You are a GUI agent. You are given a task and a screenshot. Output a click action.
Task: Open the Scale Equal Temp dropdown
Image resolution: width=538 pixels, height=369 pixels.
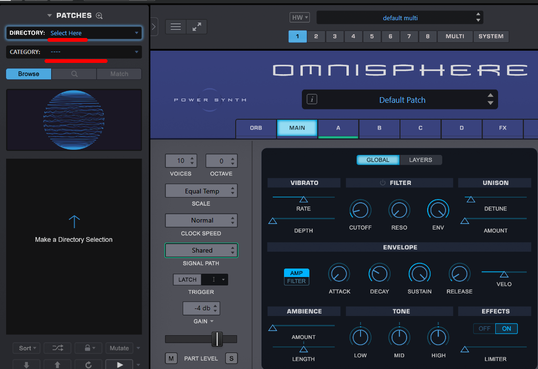coord(201,191)
